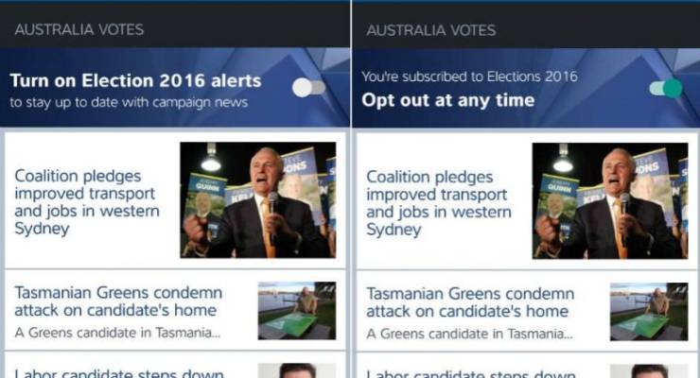The image size is (700, 378).
Task: Tap right Labor candidate portrait thumbnail
Action: click(649, 371)
